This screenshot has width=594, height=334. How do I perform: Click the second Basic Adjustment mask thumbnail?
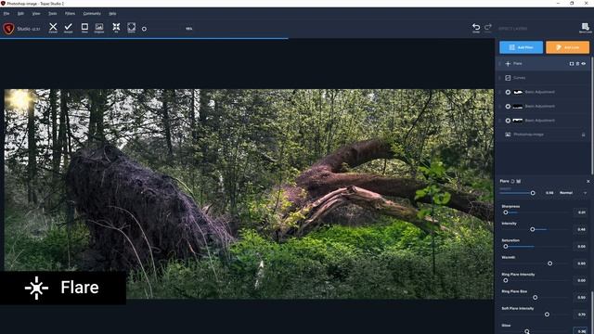point(518,107)
